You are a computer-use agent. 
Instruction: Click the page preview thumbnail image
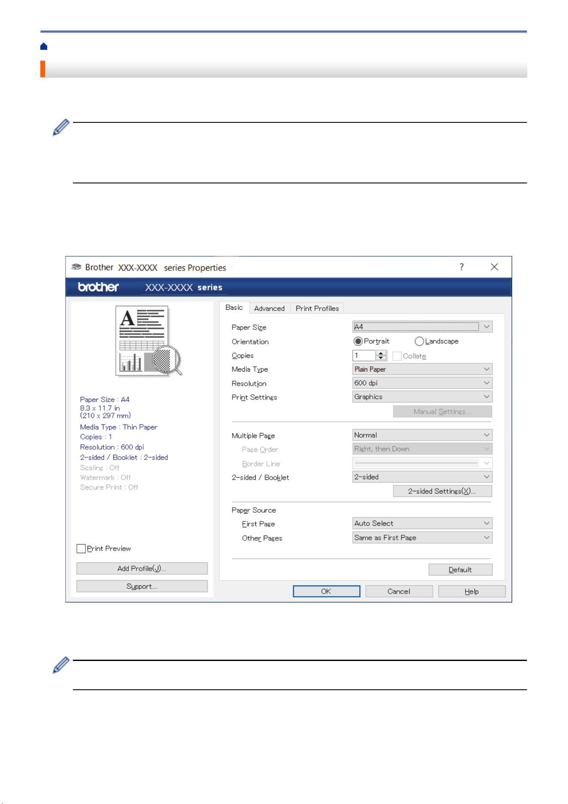tap(149, 342)
